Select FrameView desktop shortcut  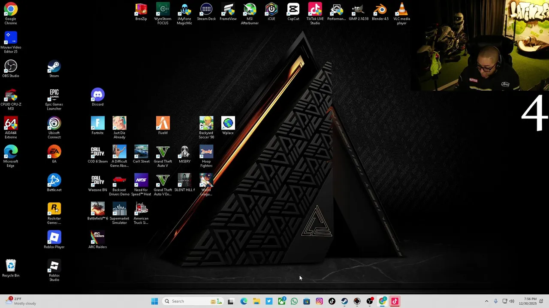pyautogui.click(x=228, y=12)
